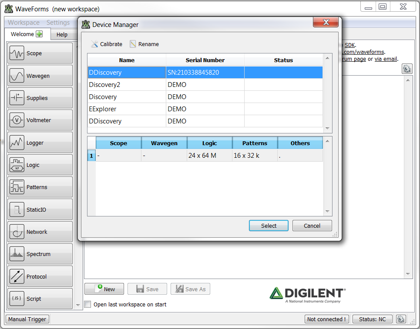The height and width of the screenshot is (329, 420).
Task: Open the via email link
Action: [386, 59]
